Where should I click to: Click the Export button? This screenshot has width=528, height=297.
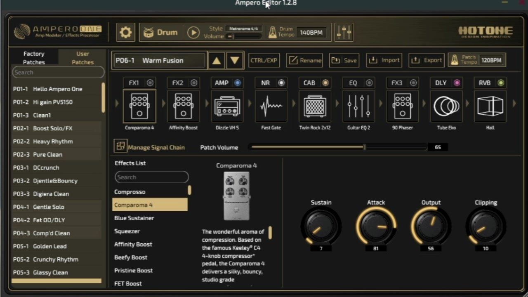pyautogui.click(x=427, y=60)
